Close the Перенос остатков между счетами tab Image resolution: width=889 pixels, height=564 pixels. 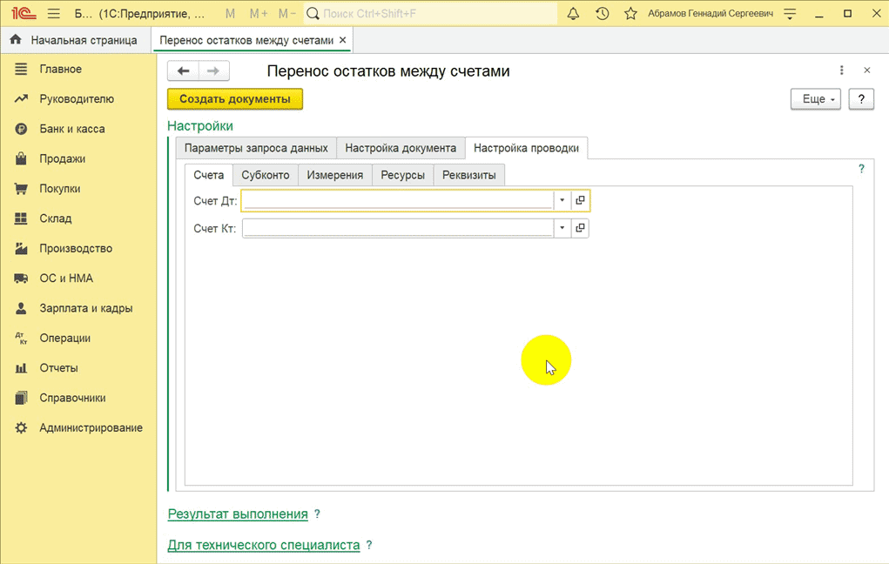pyautogui.click(x=342, y=40)
